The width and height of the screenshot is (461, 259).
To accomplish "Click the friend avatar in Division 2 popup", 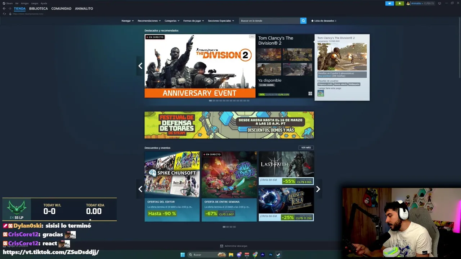I will point(321,94).
